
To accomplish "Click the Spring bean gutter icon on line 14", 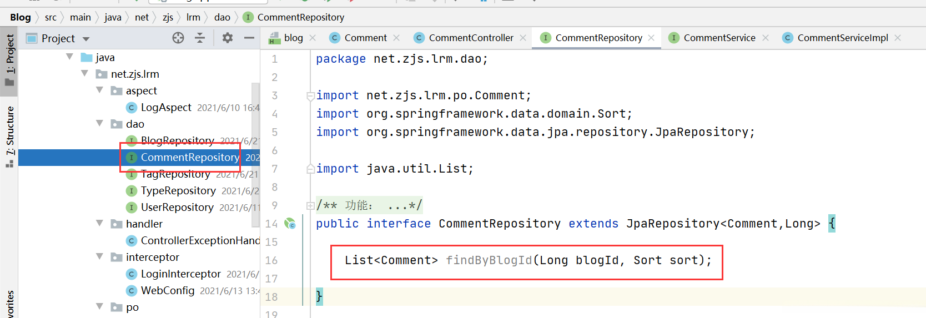I will (x=290, y=224).
